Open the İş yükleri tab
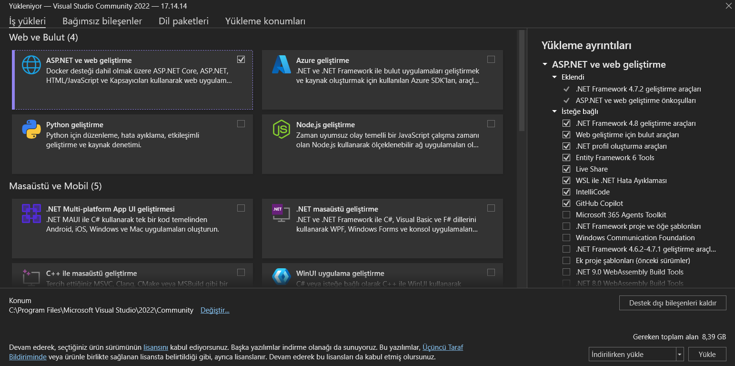The height and width of the screenshot is (366, 735). (28, 21)
